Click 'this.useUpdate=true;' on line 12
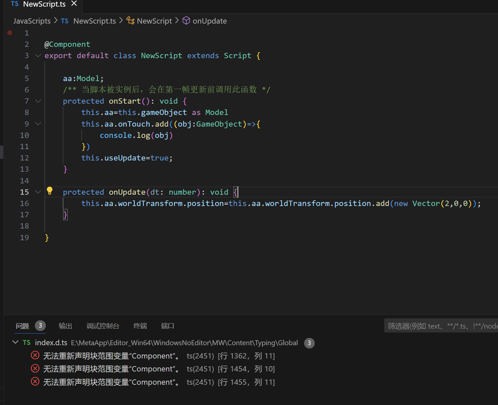 (127, 158)
